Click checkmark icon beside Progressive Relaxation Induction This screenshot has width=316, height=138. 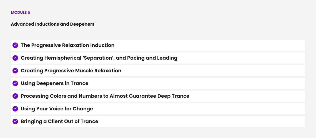(x=15, y=45)
